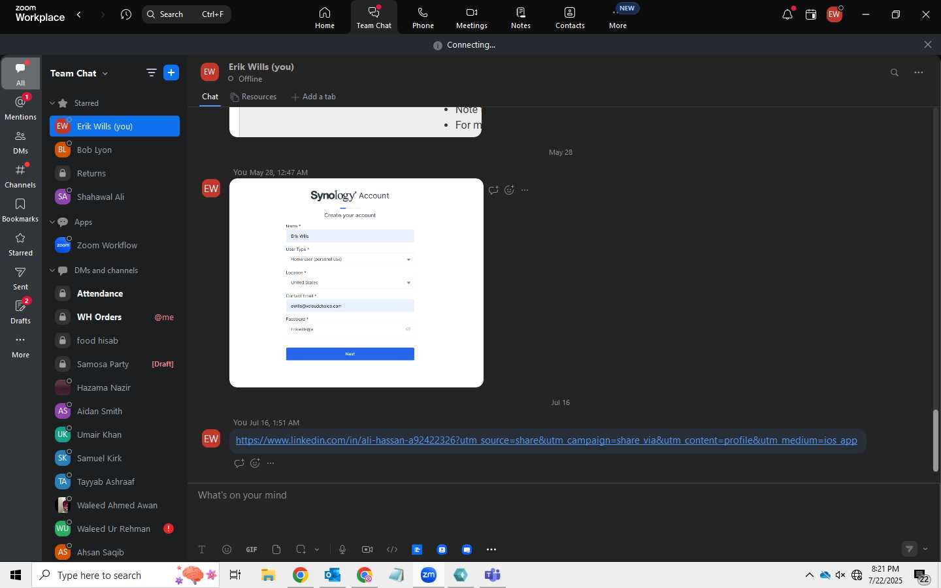Open Microsoft Teams from the taskbar
The image size is (941, 588).
[x=492, y=575]
